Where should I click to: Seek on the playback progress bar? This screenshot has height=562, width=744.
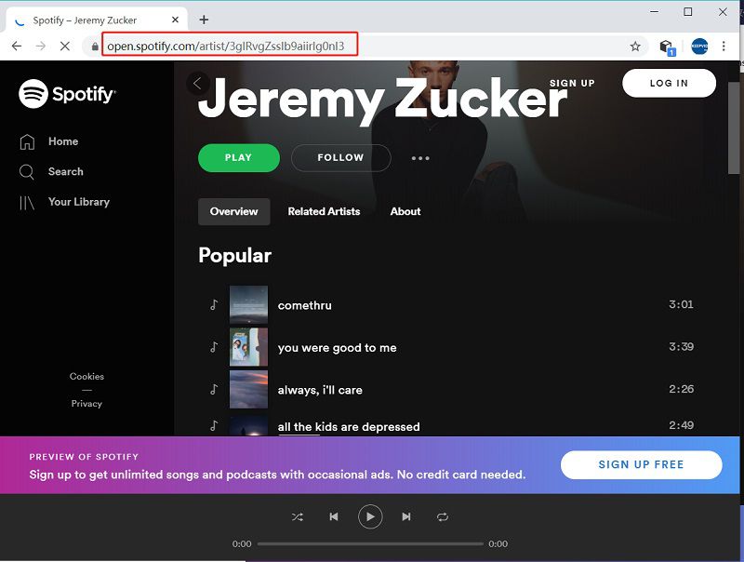coord(370,544)
